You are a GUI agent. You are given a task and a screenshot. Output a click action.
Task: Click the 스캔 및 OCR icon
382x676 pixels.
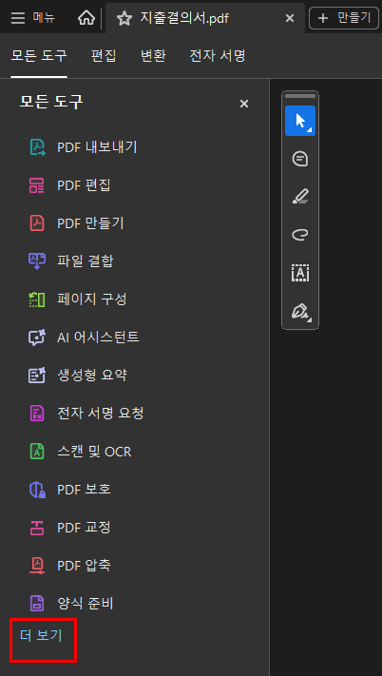click(x=37, y=452)
